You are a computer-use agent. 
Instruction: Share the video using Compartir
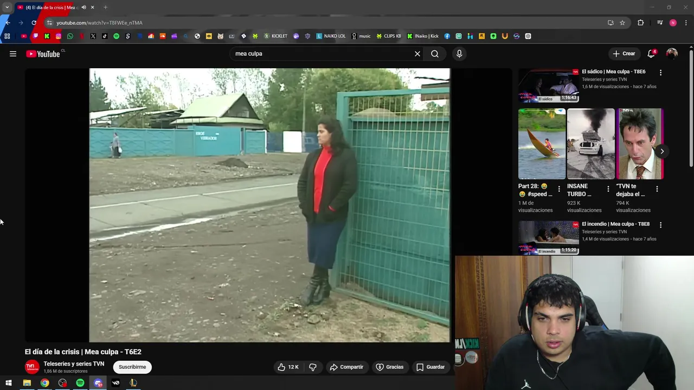[x=346, y=367]
